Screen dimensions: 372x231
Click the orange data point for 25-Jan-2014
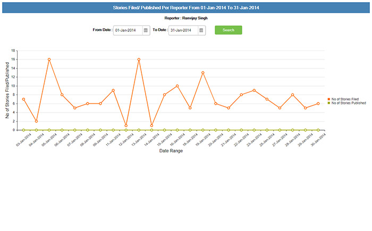click(x=267, y=99)
